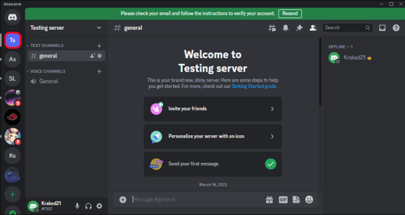Click the Message #general input box
Image resolution: width=405 pixels, height=215 pixels.
click(x=198, y=200)
